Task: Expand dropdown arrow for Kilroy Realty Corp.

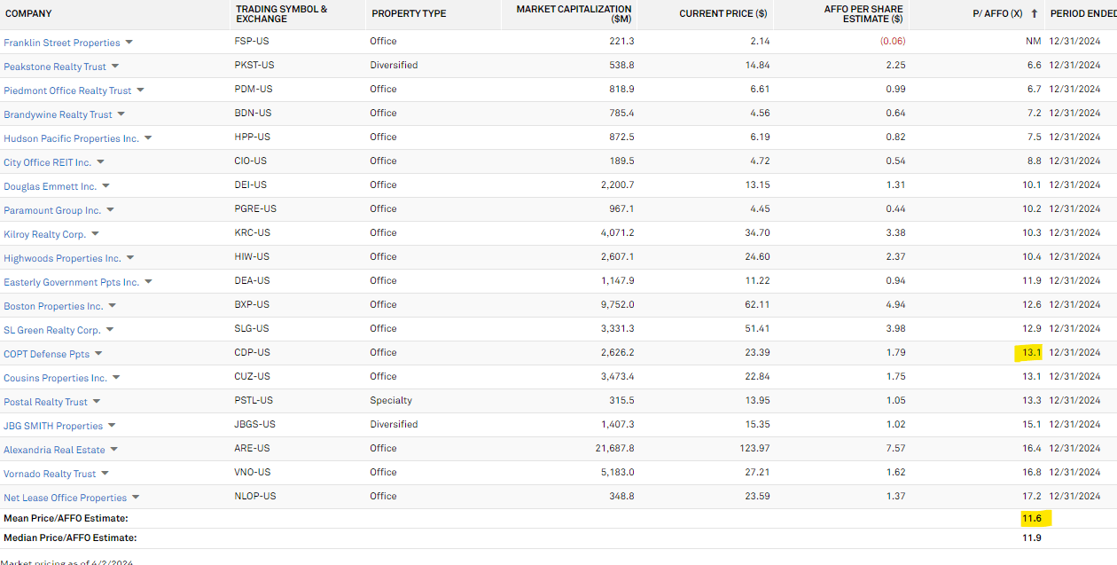Action: (95, 234)
